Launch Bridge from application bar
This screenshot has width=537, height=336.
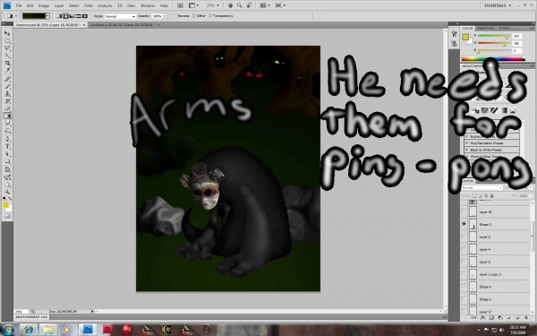(x=180, y=5)
